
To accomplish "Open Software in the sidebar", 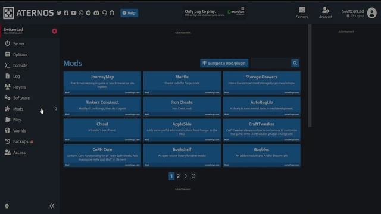I will pos(30,98).
